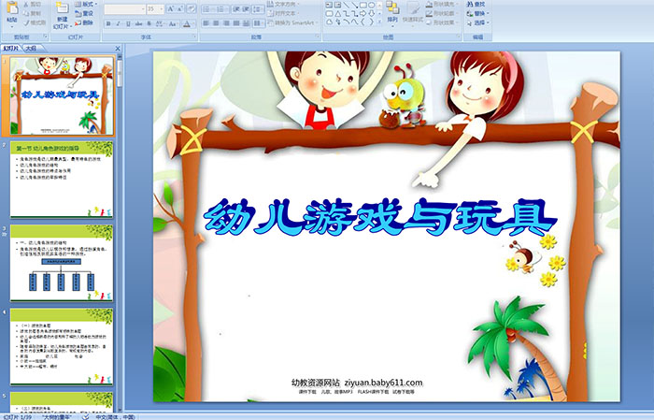This screenshot has height=420, width=654.
Task: Pick the oval shape in shapes gallery
Action: point(372,5)
